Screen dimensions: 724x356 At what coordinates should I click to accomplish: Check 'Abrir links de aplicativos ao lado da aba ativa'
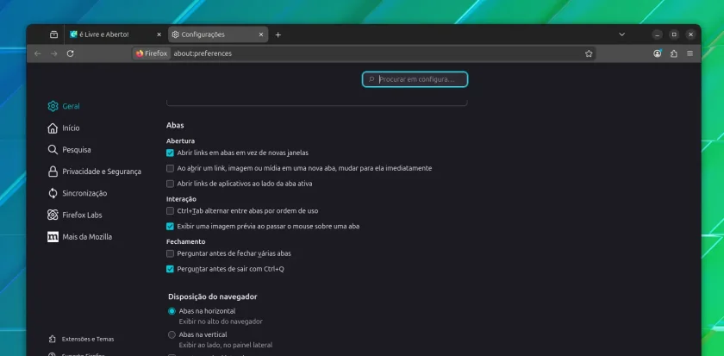pos(170,184)
